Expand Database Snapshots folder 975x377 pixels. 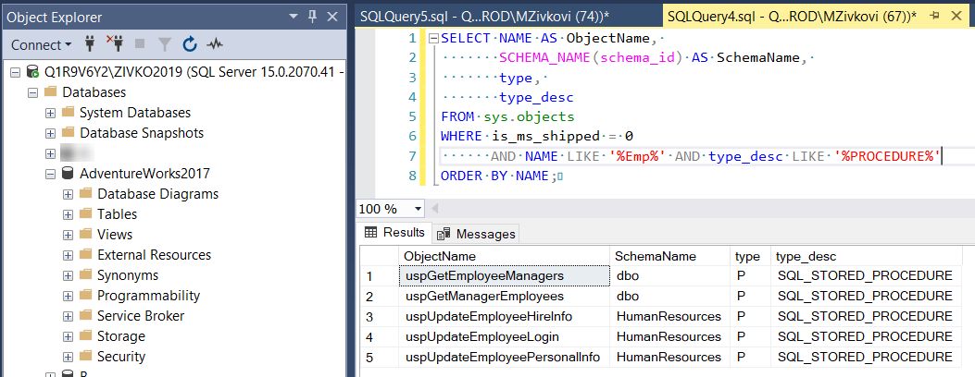(x=51, y=133)
